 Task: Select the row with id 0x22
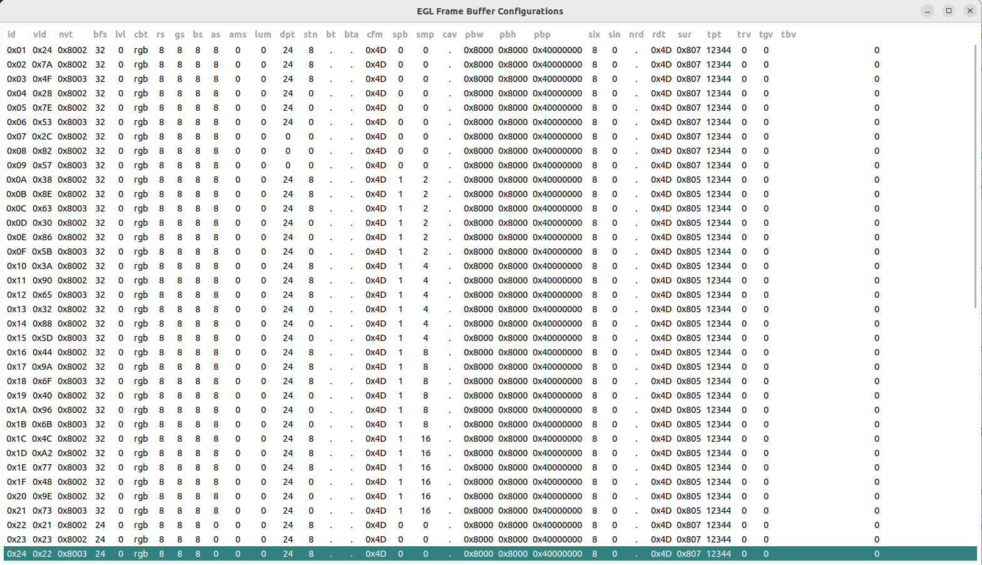coord(490,525)
